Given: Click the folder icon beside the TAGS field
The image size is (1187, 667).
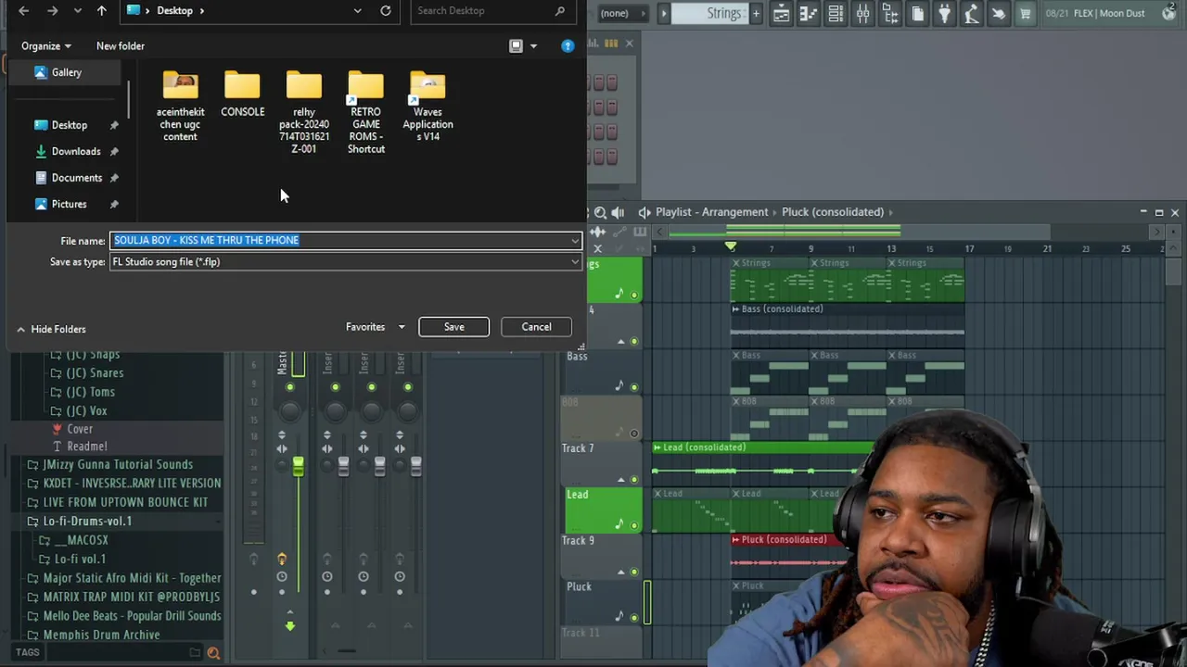Looking at the screenshot, I should tap(195, 652).
